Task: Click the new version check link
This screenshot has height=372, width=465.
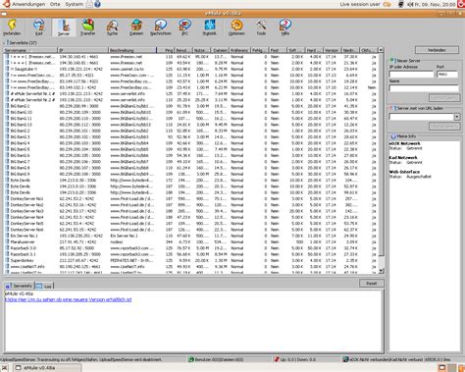Action: [68, 299]
